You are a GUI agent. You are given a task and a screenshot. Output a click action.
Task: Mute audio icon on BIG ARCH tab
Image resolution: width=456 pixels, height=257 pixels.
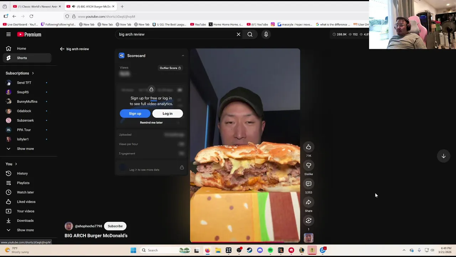pyautogui.click(x=74, y=6)
